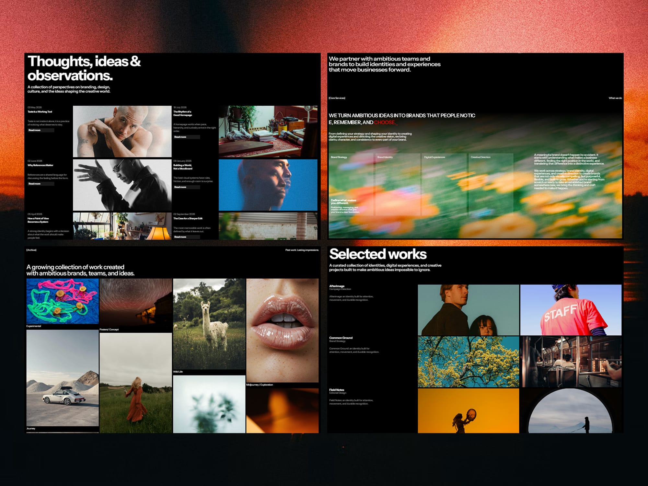Click the colorful yarn Experimental image

click(x=63, y=301)
